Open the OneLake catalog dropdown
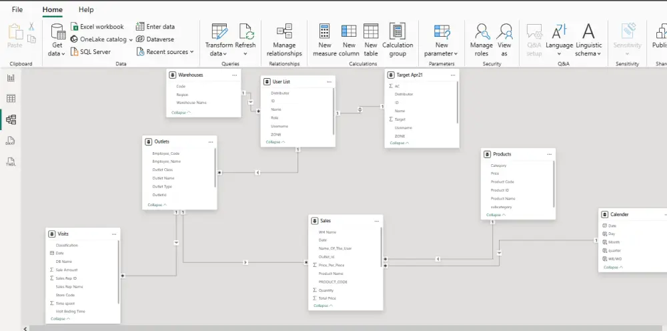 101,39
